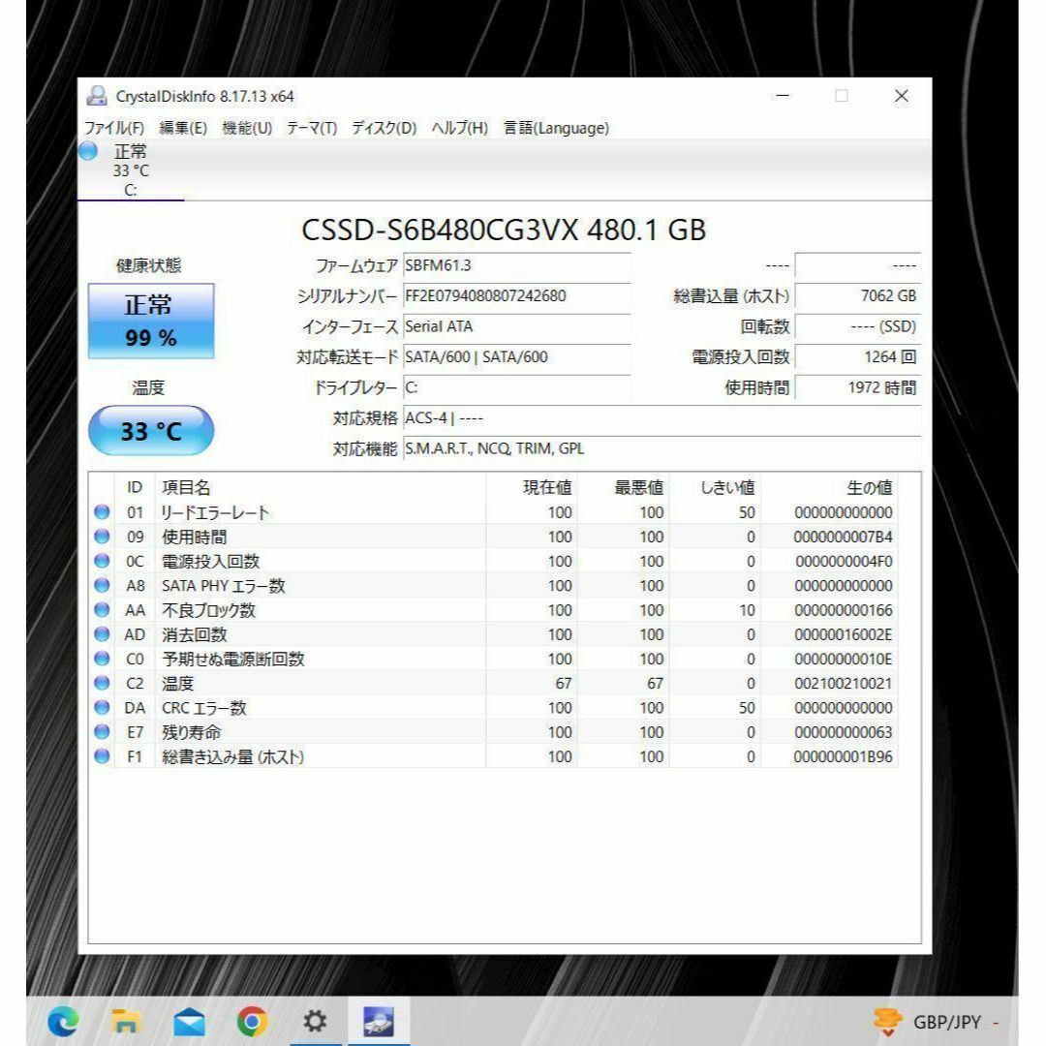Open the ディスク(D) menu
Screen dimensions: 1046x1046
tap(385, 128)
